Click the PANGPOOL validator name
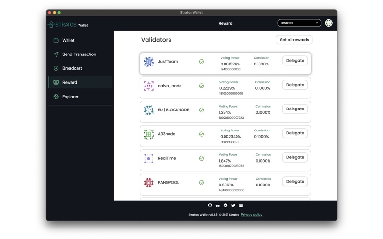This screenshot has height=239, width=383. point(169,182)
